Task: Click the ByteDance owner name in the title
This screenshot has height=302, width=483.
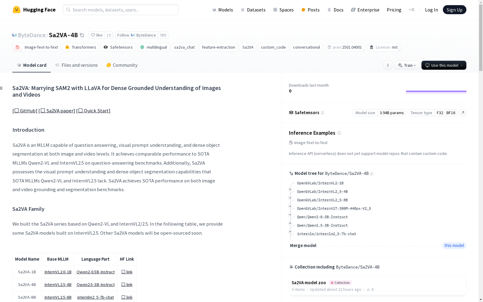Action: click(x=32, y=35)
